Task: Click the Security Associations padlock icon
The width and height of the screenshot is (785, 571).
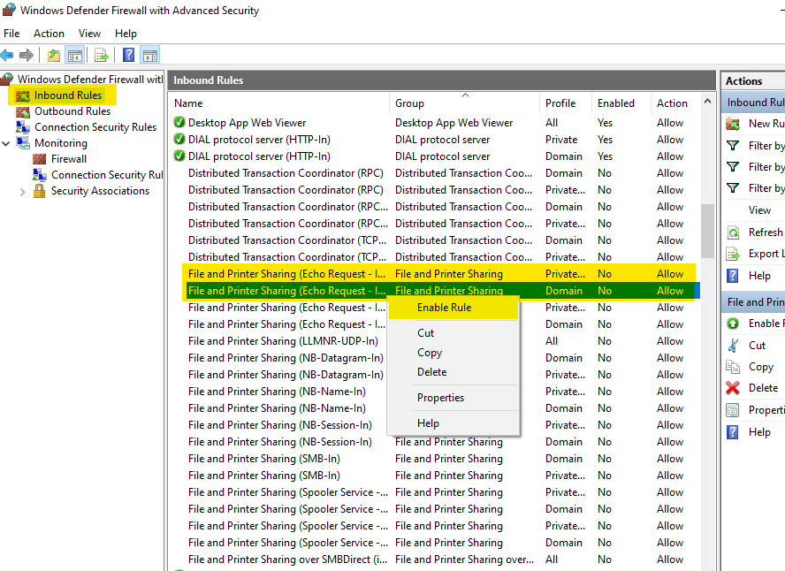Action: (39, 191)
